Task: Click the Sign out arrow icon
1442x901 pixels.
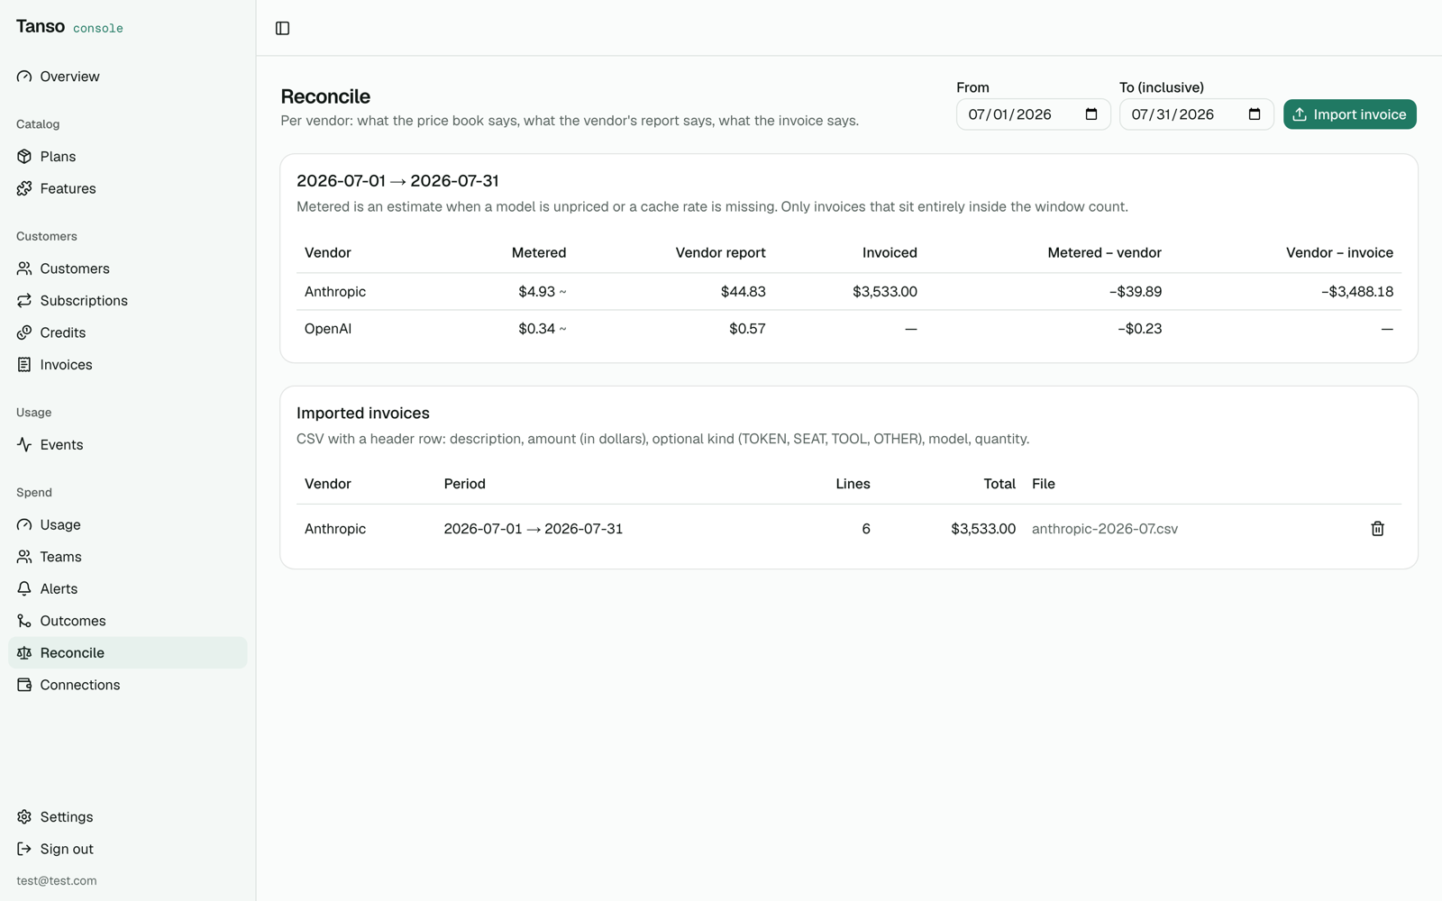Action: (x=24, y=849)
